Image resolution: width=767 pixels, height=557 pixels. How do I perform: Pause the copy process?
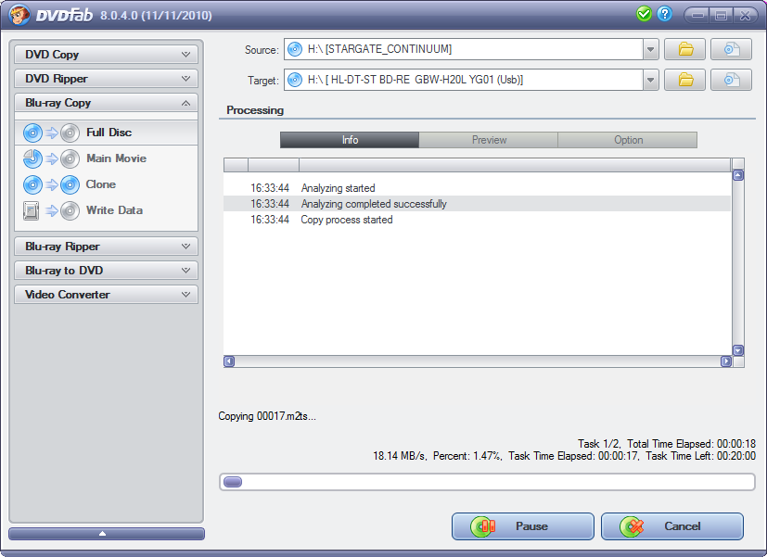(x=523, y=526)
